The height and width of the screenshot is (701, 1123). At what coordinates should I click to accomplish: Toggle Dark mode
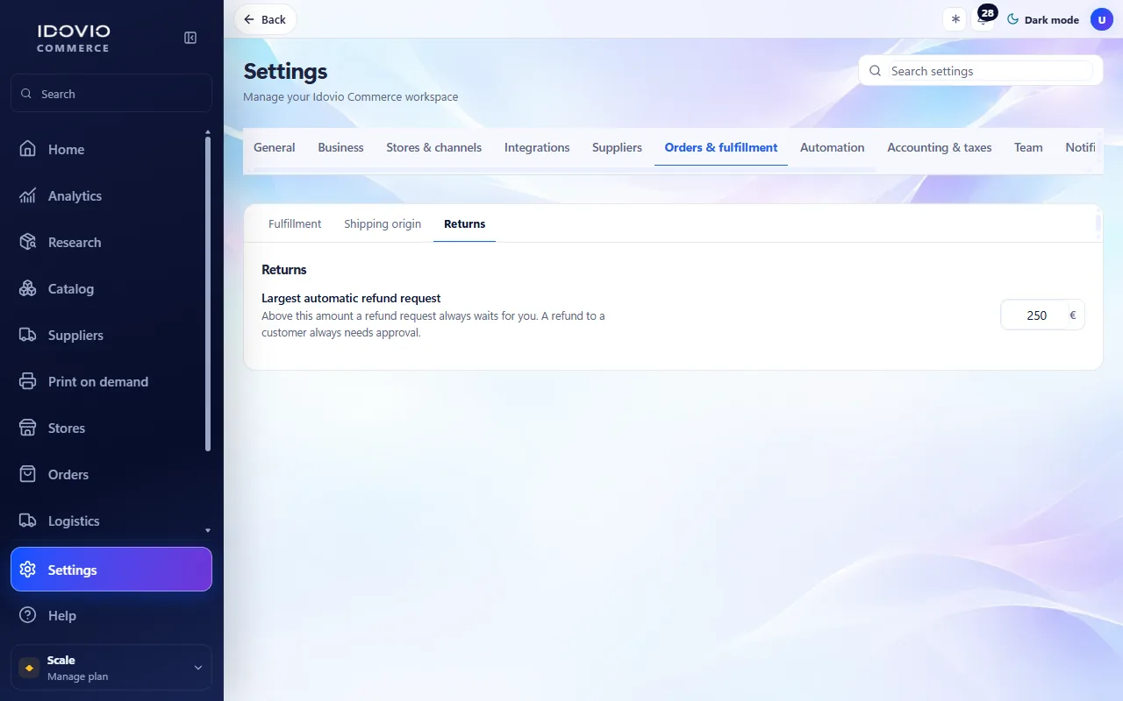click(x=1042, y=19)
